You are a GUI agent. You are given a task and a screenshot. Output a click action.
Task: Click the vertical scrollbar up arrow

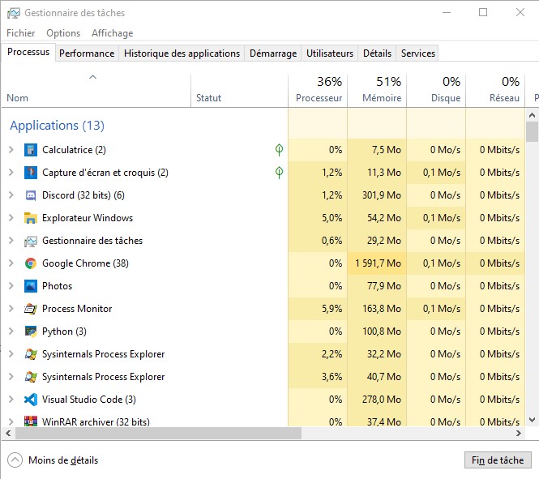click(533, 115)
